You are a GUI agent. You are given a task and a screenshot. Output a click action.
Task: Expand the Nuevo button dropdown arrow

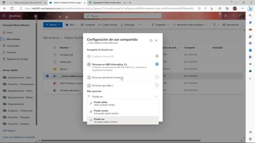[59, 25]
